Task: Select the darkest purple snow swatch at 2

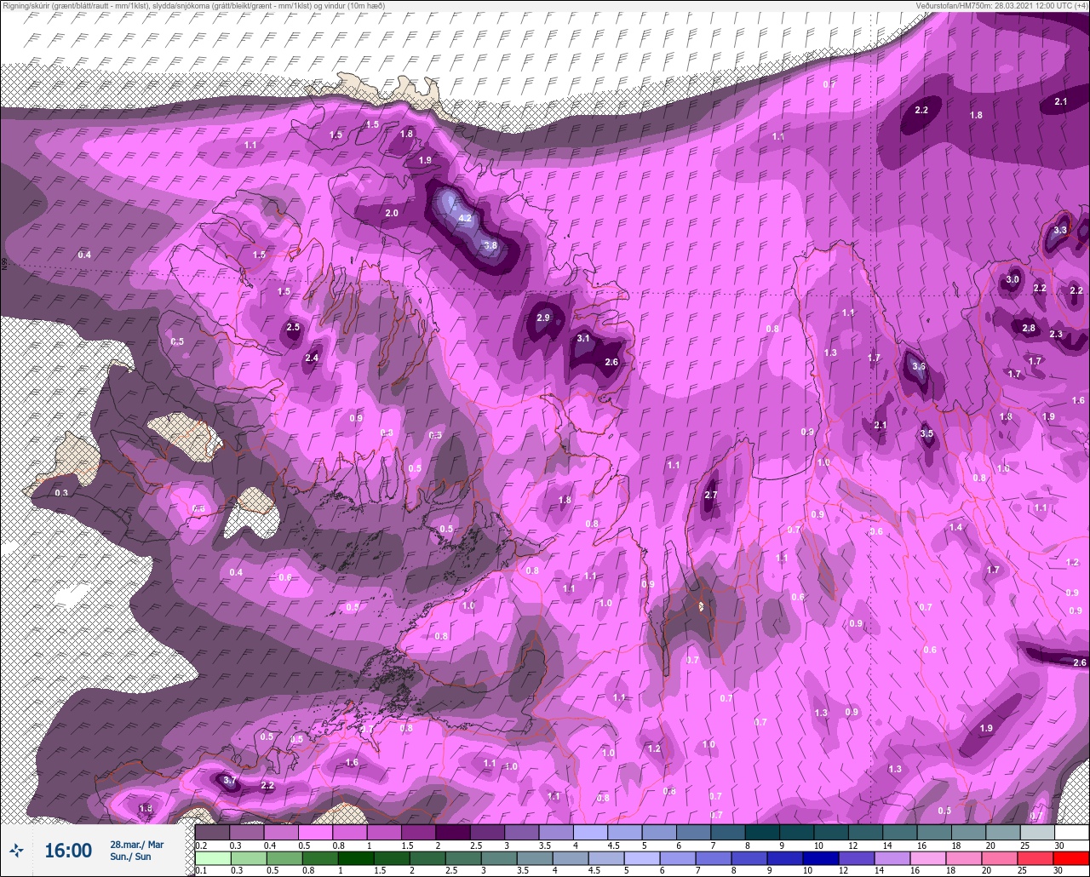Action: tap(452, 832)
